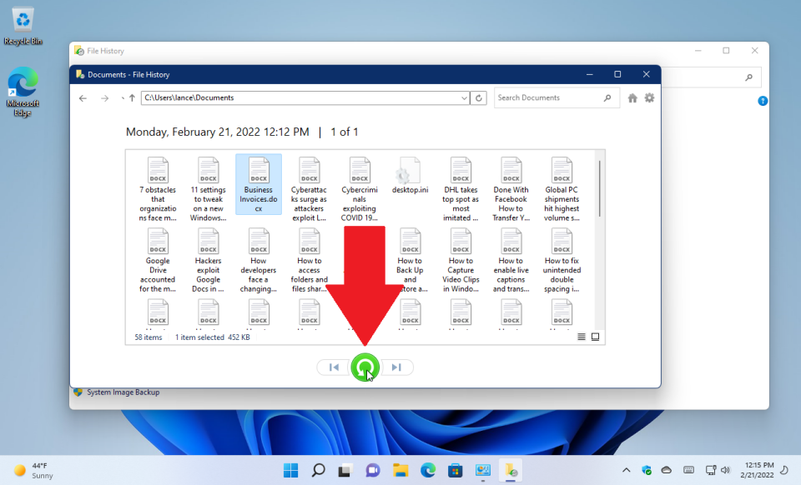
Task: Click the search magnifier in Documents
Action: [x=607, y=98]
